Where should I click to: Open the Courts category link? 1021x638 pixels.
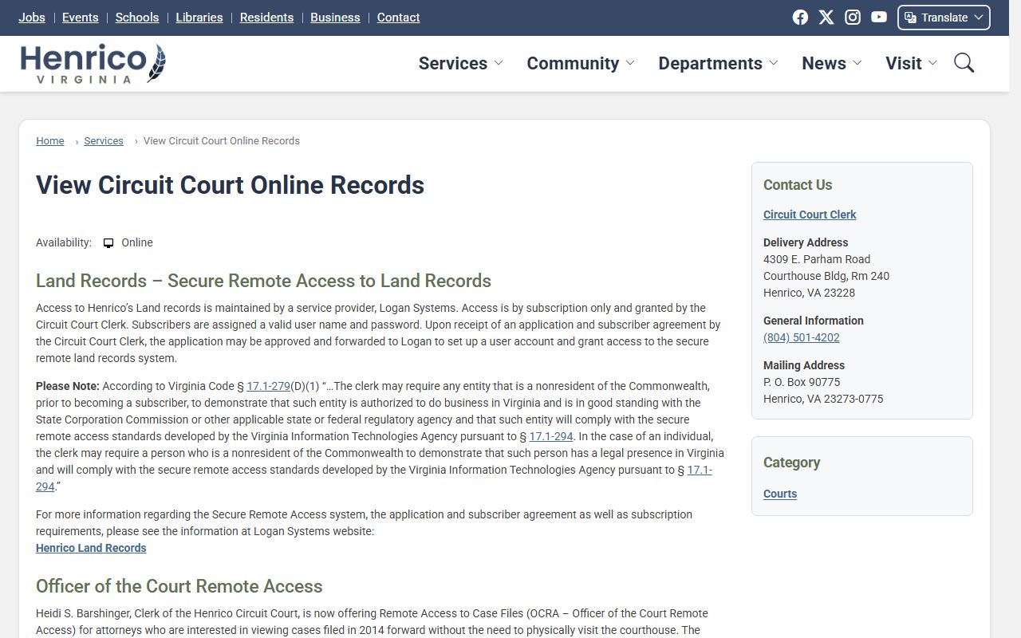780,494
